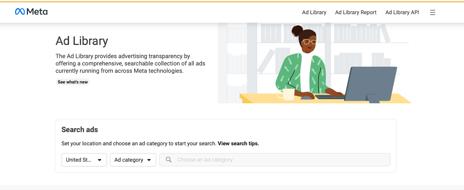Navigate to the Ad Library API section
The width and height of the screenshot is (464, 190).
(x=402, y=12)
